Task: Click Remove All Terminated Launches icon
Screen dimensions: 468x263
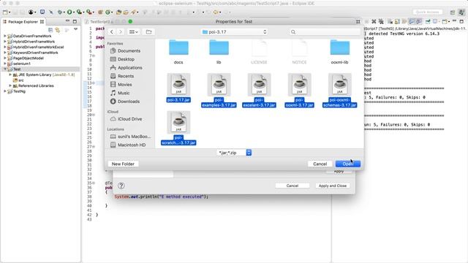Action: 381,21
